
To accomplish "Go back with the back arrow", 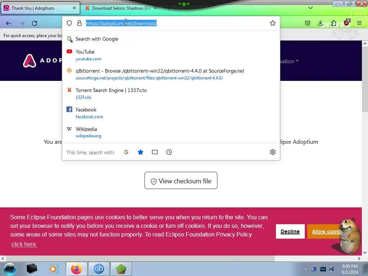I will coord(9,23).
